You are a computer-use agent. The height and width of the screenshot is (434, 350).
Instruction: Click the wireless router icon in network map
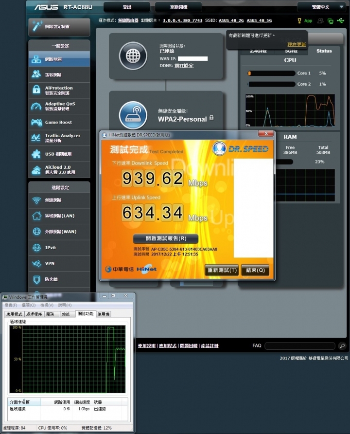click(x=133, y=115)
